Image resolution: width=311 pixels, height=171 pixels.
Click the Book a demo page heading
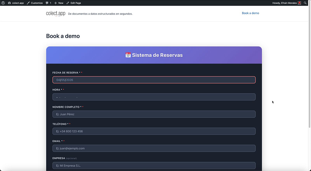point(63,36)
